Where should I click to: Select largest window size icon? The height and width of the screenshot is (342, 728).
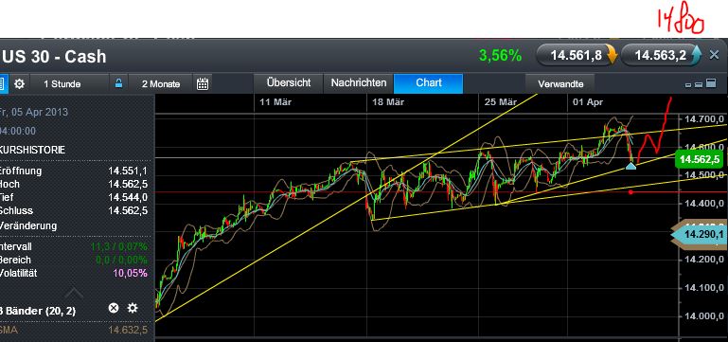tap(711, 83)
